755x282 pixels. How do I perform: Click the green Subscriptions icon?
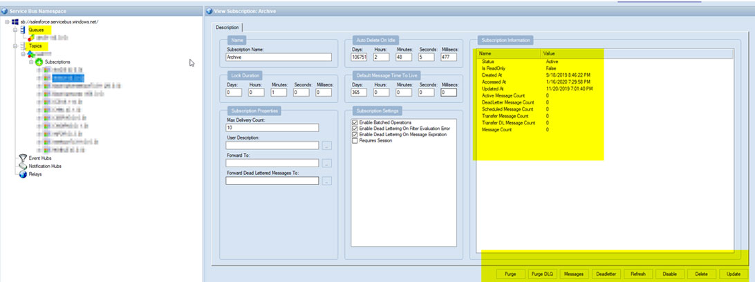39,63
